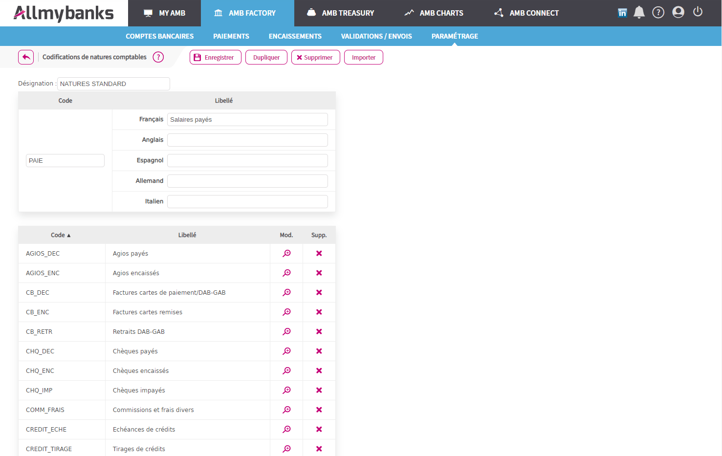Delete the CB_RETR row
722x456 pixels.
click(x=319, y=331)
